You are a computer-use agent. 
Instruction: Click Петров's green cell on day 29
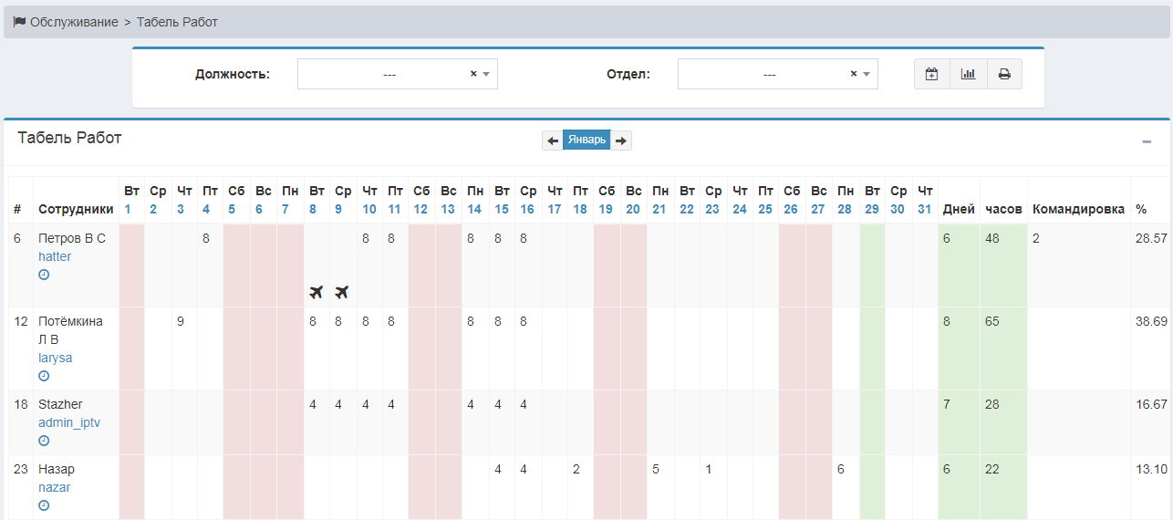coord(872,265)
